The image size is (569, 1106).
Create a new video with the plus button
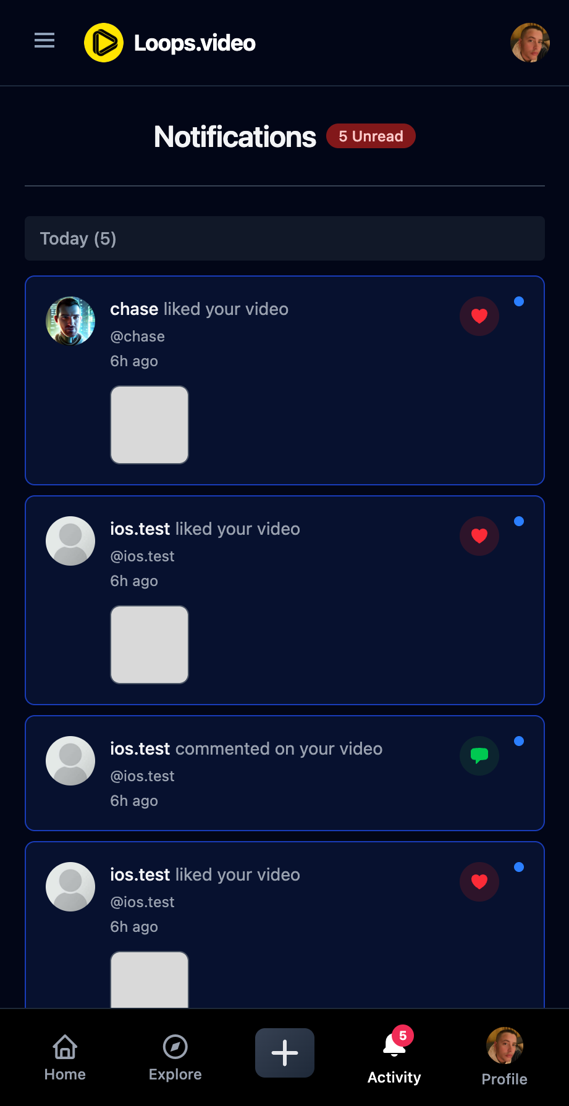coord(285,1053)
